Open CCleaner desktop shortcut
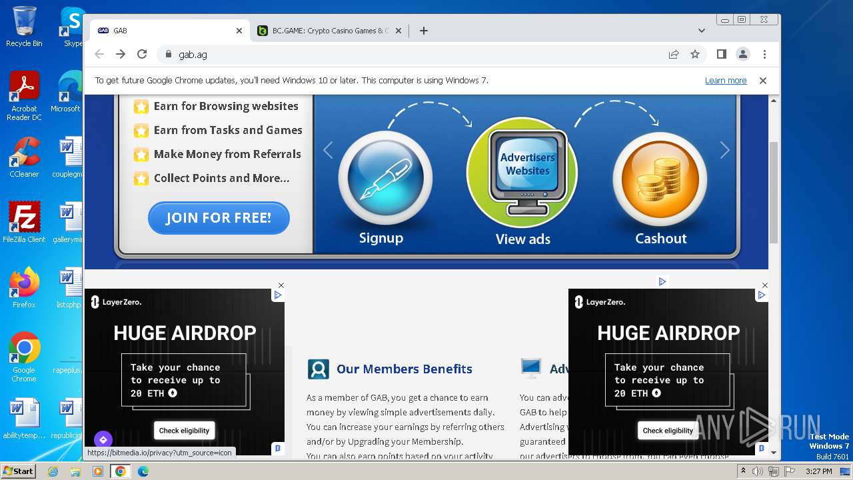This screenshot has width=853, height=480. click(24, 157)
